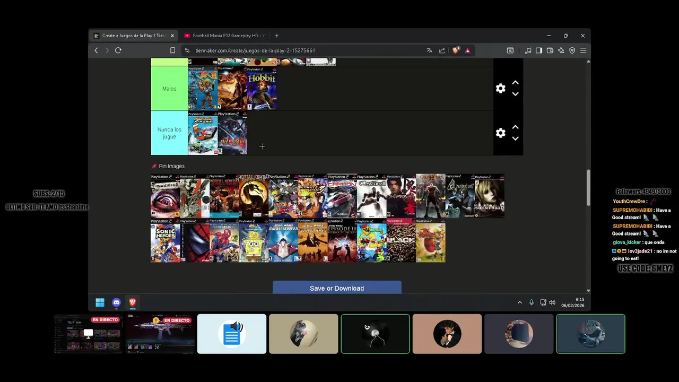Open settings gear for Nunca los jugue tier
This screenshot has height=382, width=679.
[x=500, y=133]
